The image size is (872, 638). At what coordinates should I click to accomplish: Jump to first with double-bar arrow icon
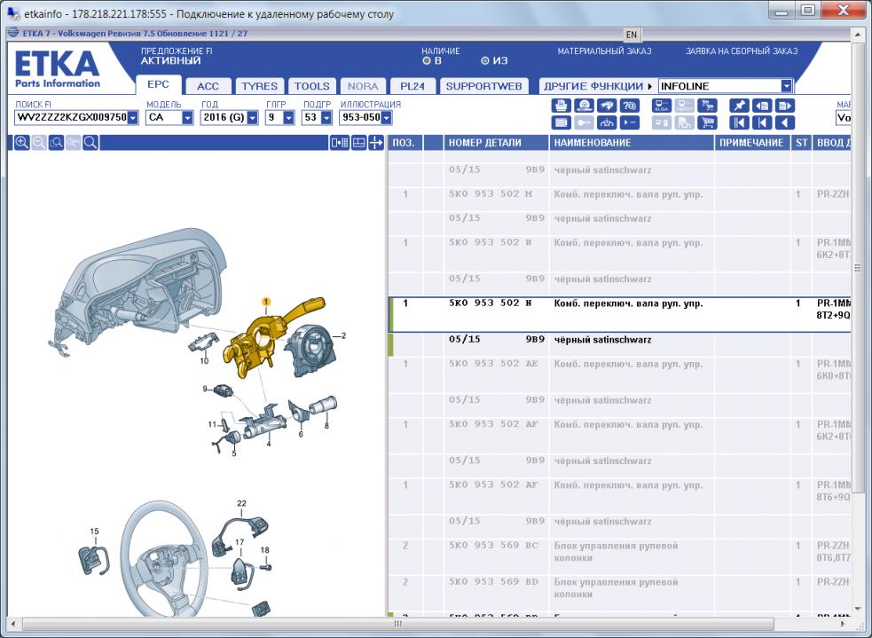pyautogui.click(x=739, y=122)
